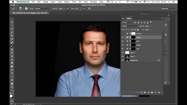This screenshot has width=187, height=105.
Task: Open layer blend mode Normal dropdown
Action: (x=130, y=26)
